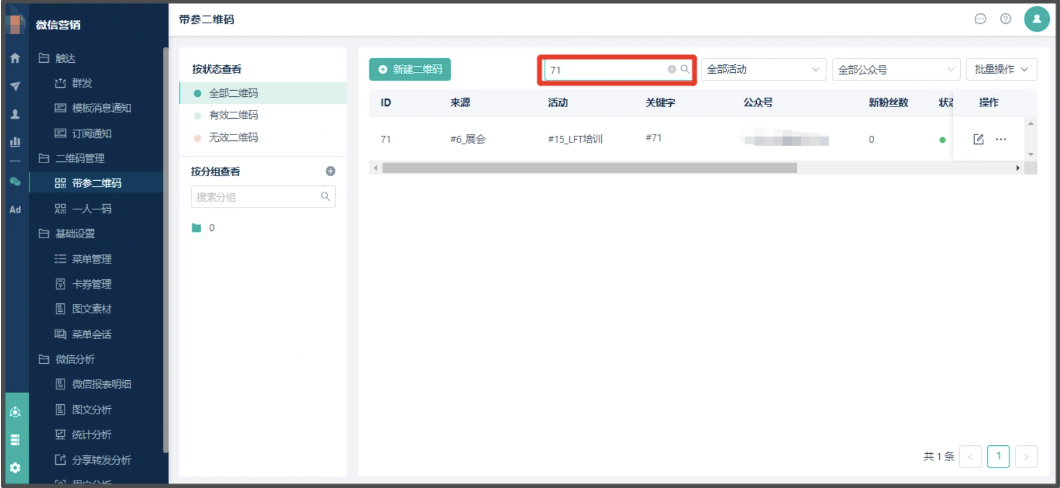Screen dimensions: 1060x488
Task: Collapse the 触达 menu section
Action: tap(57, 58)
